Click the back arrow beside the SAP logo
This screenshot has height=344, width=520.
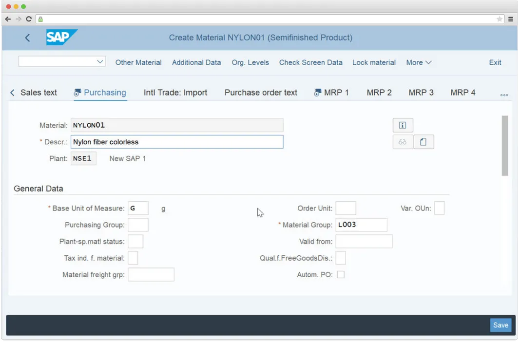pyautogui.click(x=27, y=38)
